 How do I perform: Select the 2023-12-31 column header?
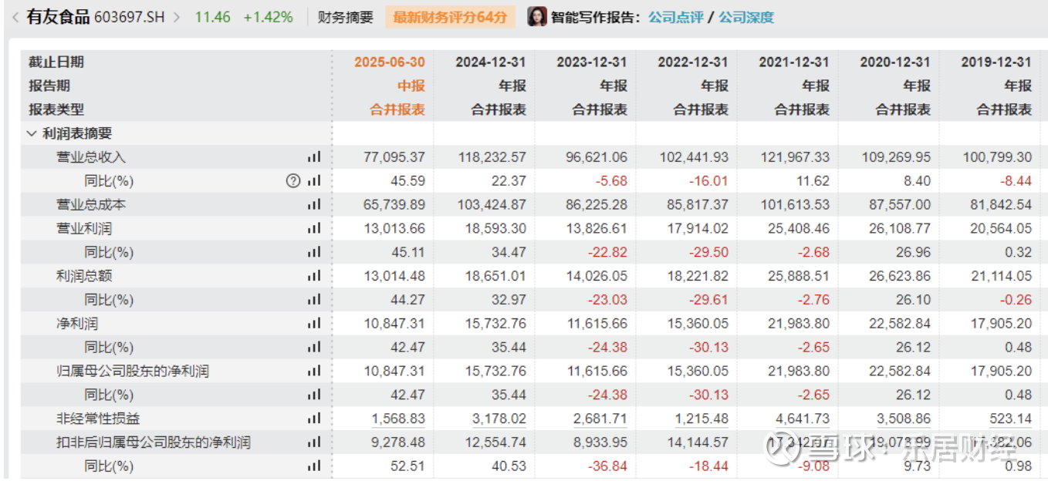pos(592,62)
